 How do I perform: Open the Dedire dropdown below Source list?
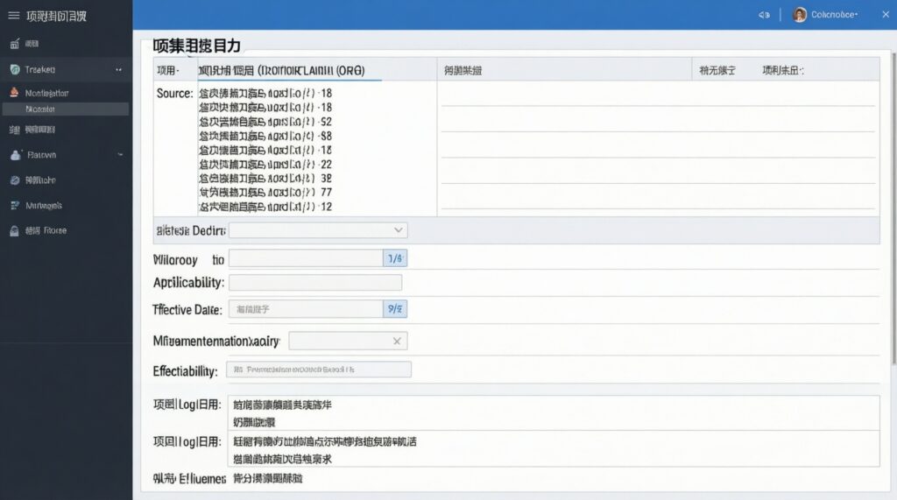coord(317,230)
